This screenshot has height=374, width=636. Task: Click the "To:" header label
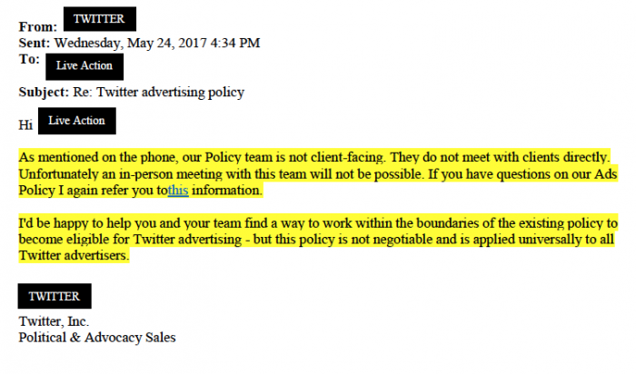pyautogui.click(x=29, y=59)
